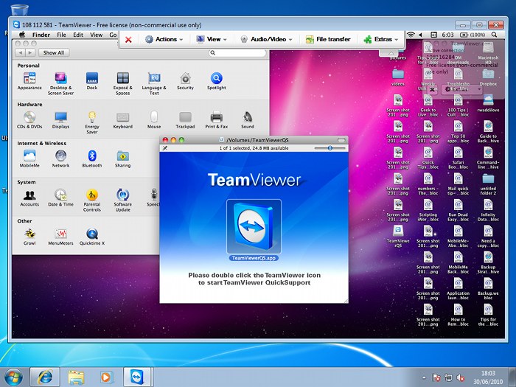The height and width of the screenshot is (387, 516).
Task: Open Quicktime X preference pane
Action: [x=92, y=237]
